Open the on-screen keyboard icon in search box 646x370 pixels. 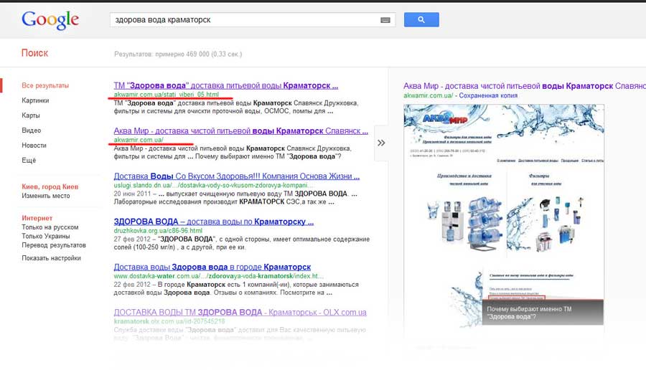pos(385,20)
